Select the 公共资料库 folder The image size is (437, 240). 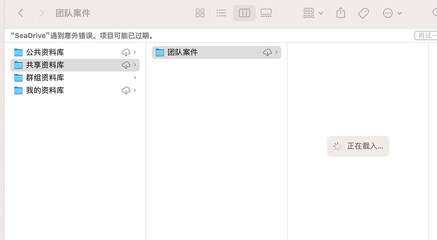point(75,52)
